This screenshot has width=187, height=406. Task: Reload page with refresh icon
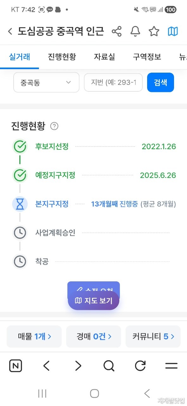coord(140,366)
